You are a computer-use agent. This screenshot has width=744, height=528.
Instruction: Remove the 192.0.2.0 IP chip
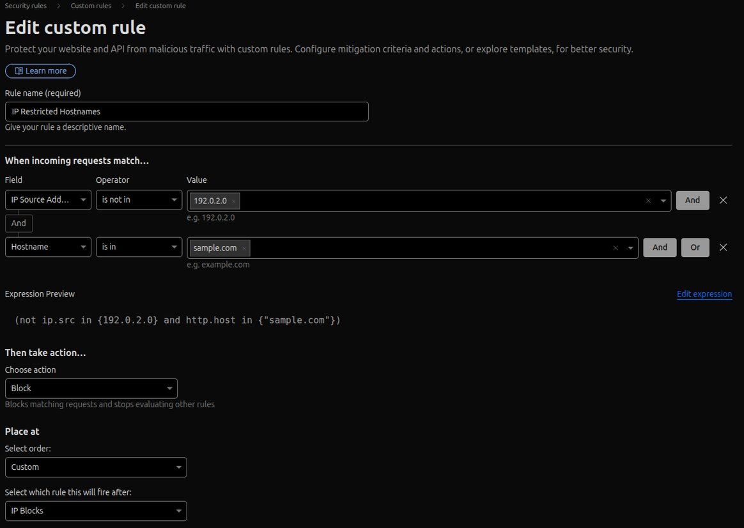(x=234, y=201)
